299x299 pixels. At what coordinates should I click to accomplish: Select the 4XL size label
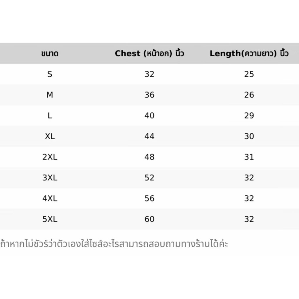(x=50, y=198)
